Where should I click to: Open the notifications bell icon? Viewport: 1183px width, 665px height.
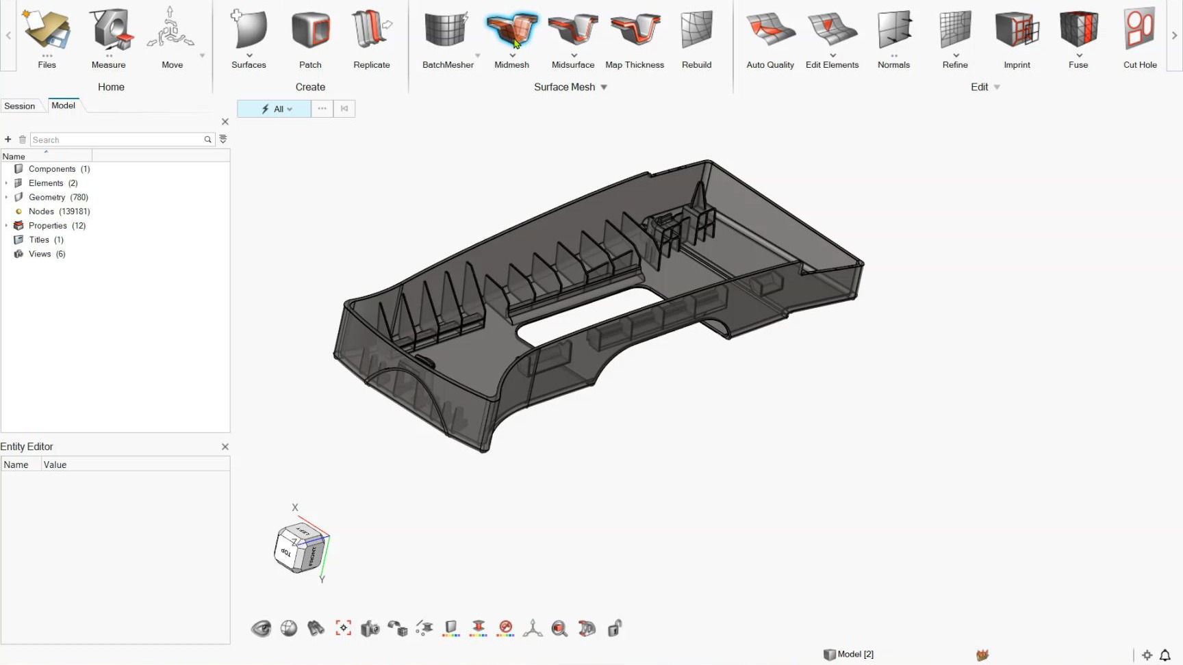coord(1165,655)
